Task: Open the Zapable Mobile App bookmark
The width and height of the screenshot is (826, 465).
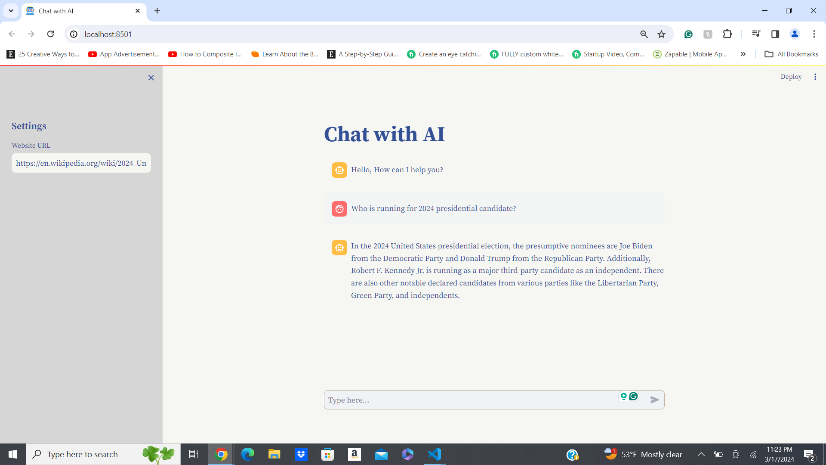Action: 690,54
